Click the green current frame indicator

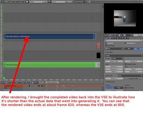coord(4,78)
